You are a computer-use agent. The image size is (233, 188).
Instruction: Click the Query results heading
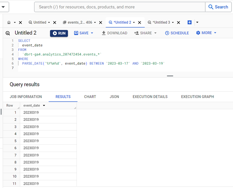tap(25, 85)
